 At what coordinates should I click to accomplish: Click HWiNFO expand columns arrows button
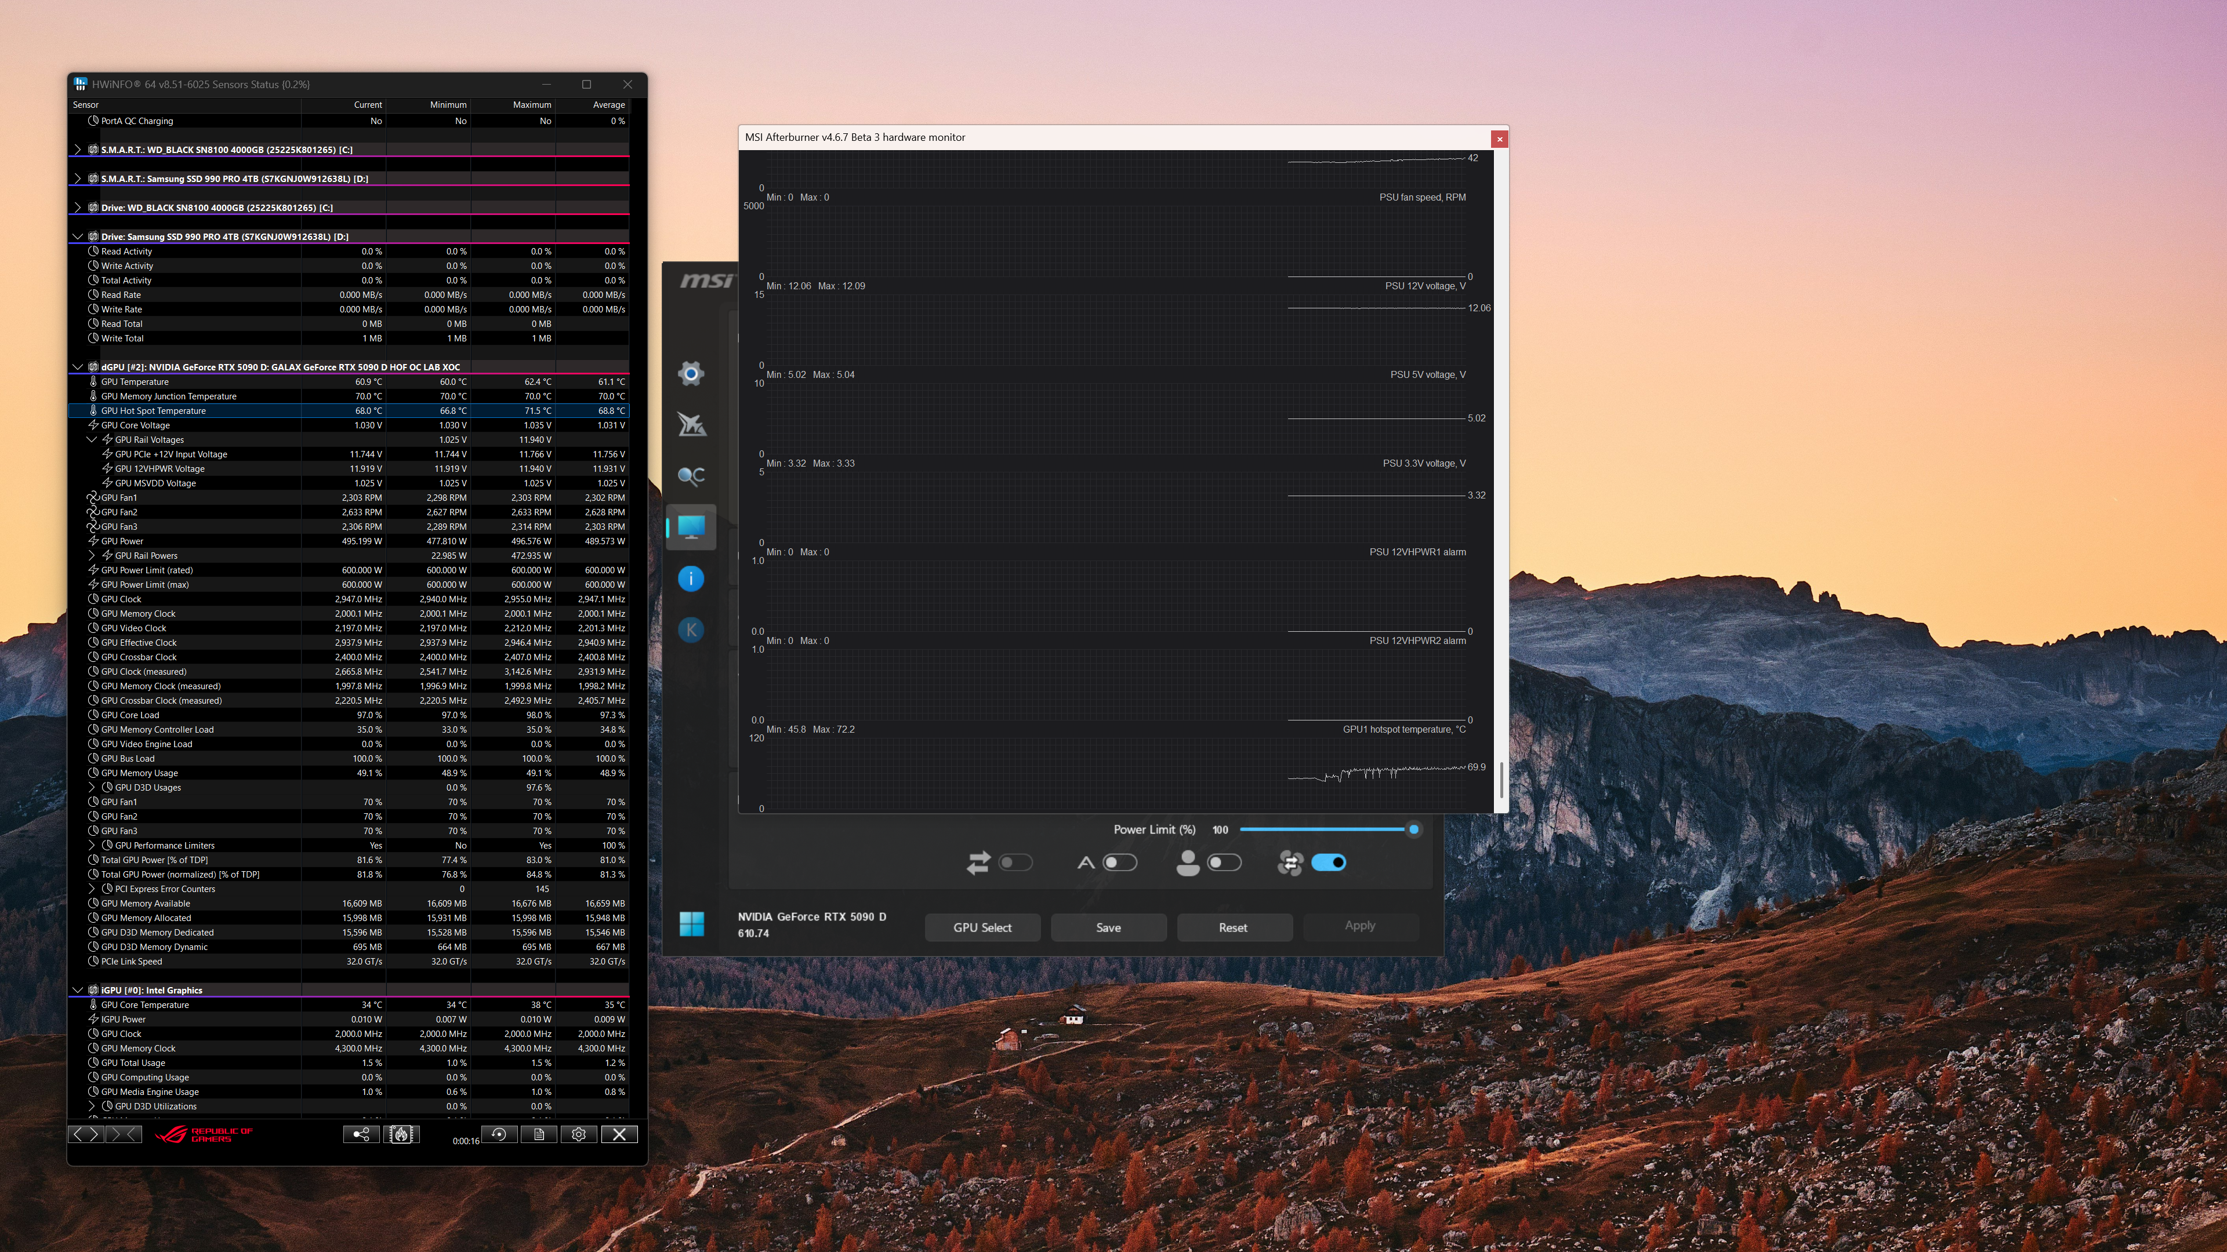86,1134
